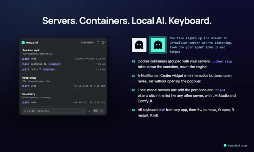Click memory icon showing 41 MB

[x=85, y=59]
